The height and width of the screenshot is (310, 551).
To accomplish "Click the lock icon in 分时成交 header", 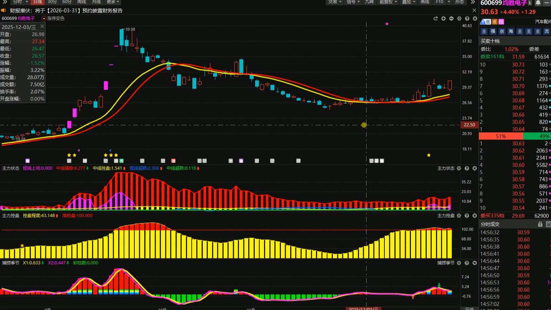I will [x=540, y=224].
